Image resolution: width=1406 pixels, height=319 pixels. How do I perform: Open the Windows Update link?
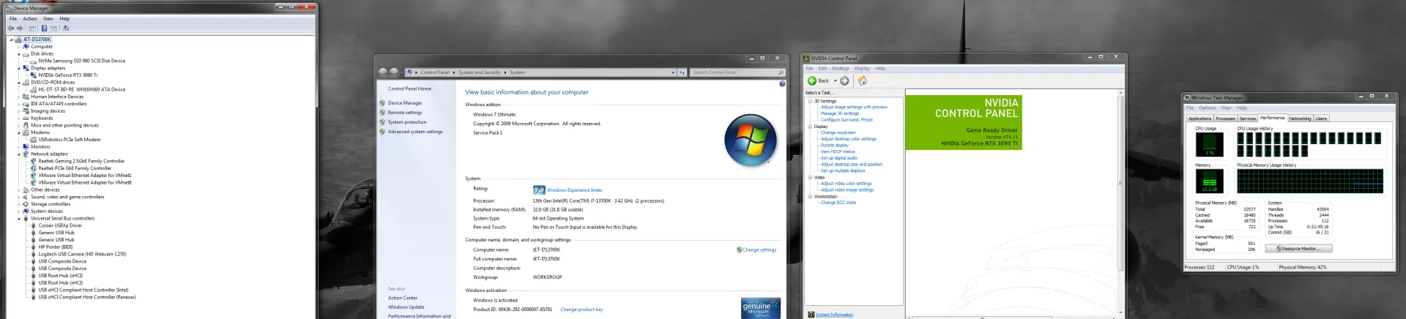406,307
